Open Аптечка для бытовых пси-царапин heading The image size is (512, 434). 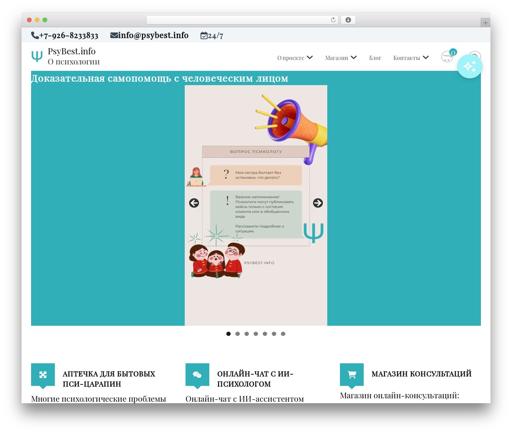pos(109,379)
